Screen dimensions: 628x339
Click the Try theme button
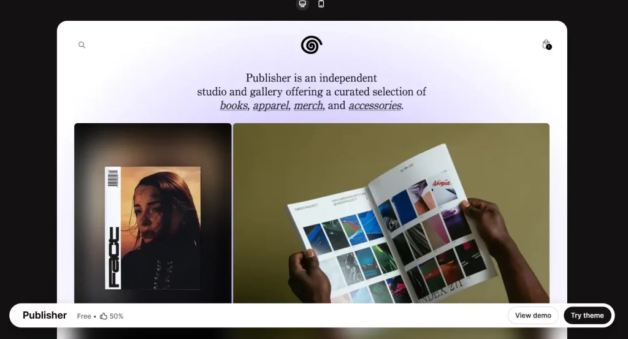pos(587,315)
